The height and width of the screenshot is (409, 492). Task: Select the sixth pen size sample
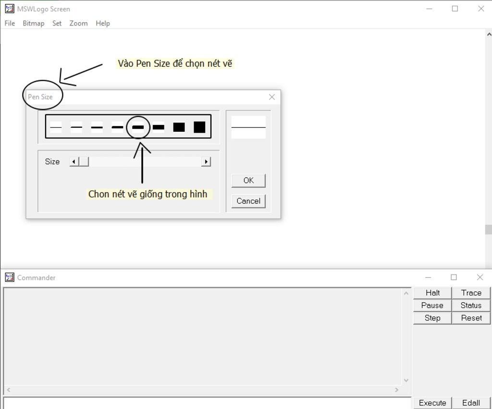pyautogui.click(x=159, y=127)
